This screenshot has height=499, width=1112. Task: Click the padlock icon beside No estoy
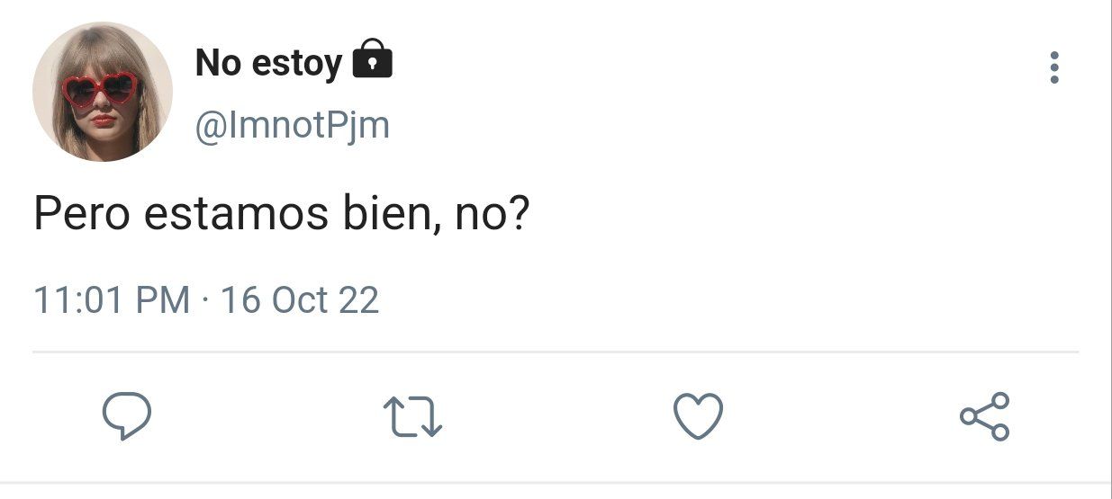pyautogui.click(x=372, y=59)
